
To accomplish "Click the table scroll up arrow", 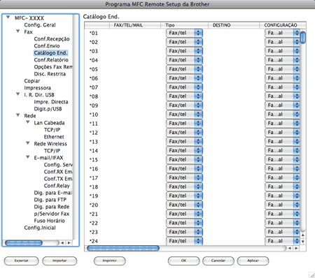I will 303,235.
